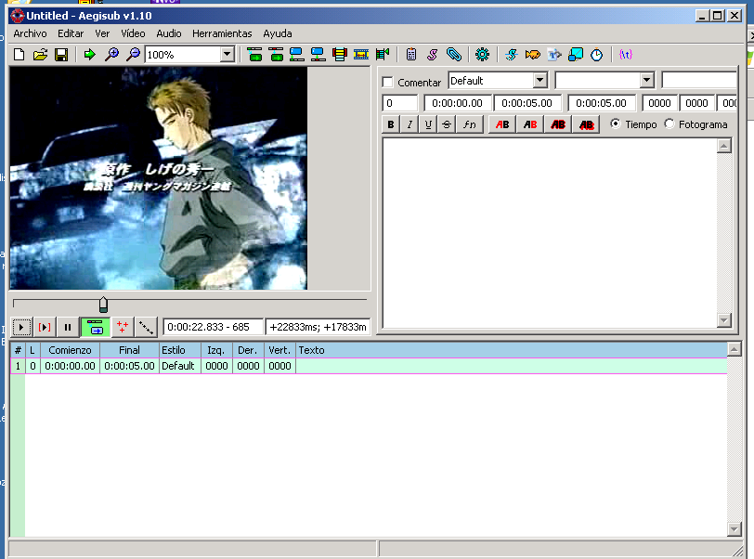This screenshot has width=754, height=559.
Task: Open the Shift Times clock icon
Action: coord(597,55)
